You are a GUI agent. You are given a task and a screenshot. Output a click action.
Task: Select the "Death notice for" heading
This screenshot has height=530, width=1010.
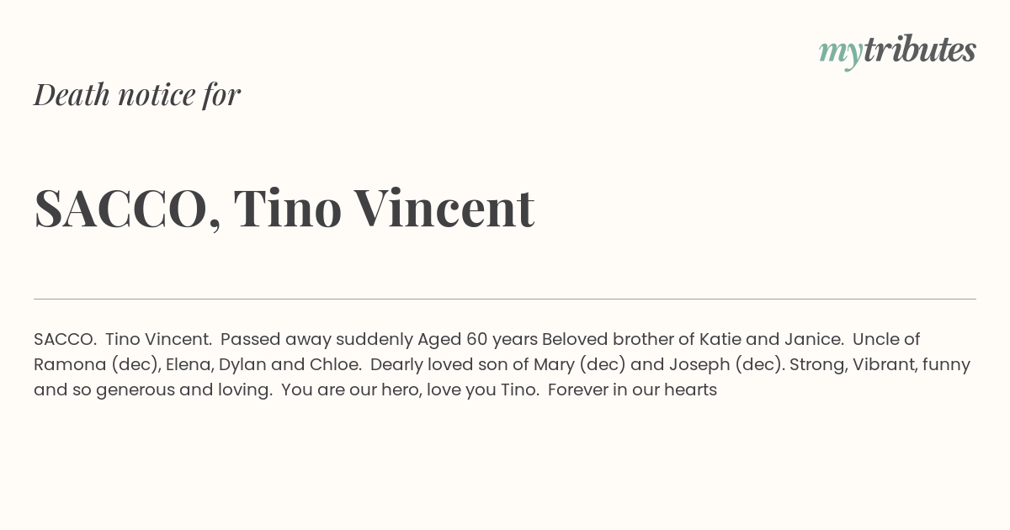[137, 94]
